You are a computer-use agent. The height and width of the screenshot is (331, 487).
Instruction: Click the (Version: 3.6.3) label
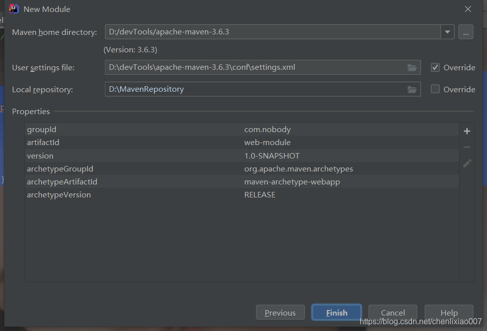130,50
